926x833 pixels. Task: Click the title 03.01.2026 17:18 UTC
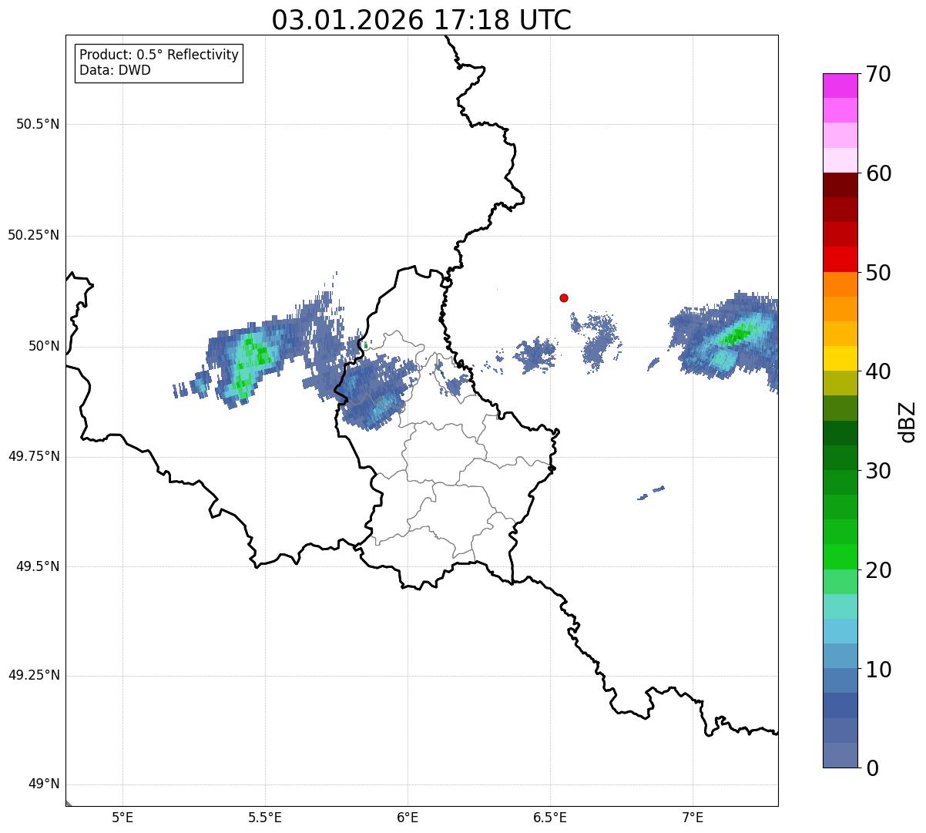click(421, 20)
